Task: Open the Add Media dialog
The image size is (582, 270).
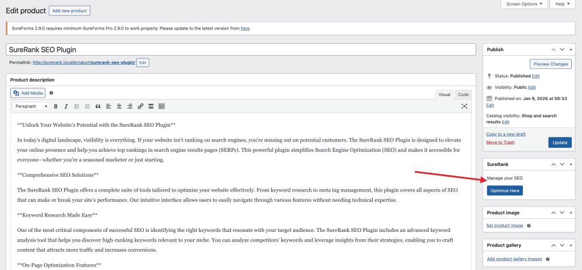Action: (x=28, y=93)
